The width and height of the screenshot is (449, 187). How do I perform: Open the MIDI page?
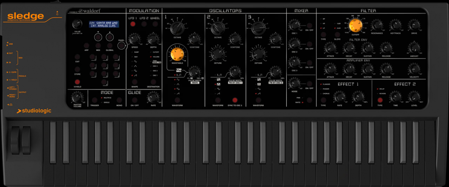[x=98, y=45]
